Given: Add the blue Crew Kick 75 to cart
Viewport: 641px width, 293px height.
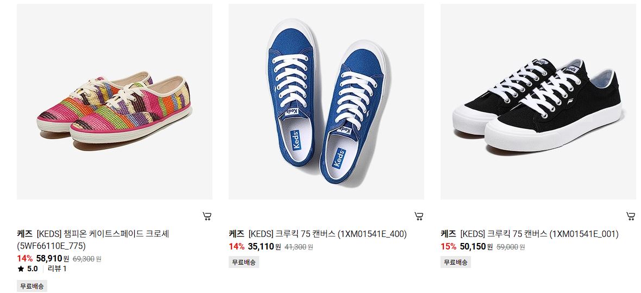Looking at the screenshot, I should tap(419, 216).
